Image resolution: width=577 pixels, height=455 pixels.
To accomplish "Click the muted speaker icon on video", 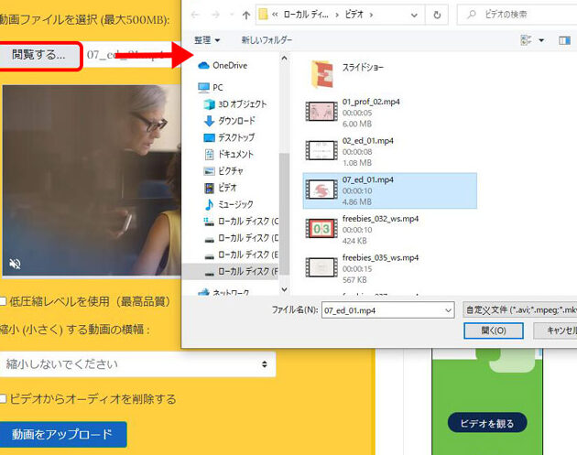I will 16,265.
